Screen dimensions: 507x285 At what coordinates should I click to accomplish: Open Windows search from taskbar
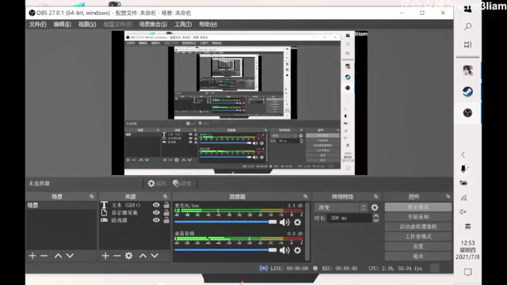pyautogui.click(x=467, y=26)
